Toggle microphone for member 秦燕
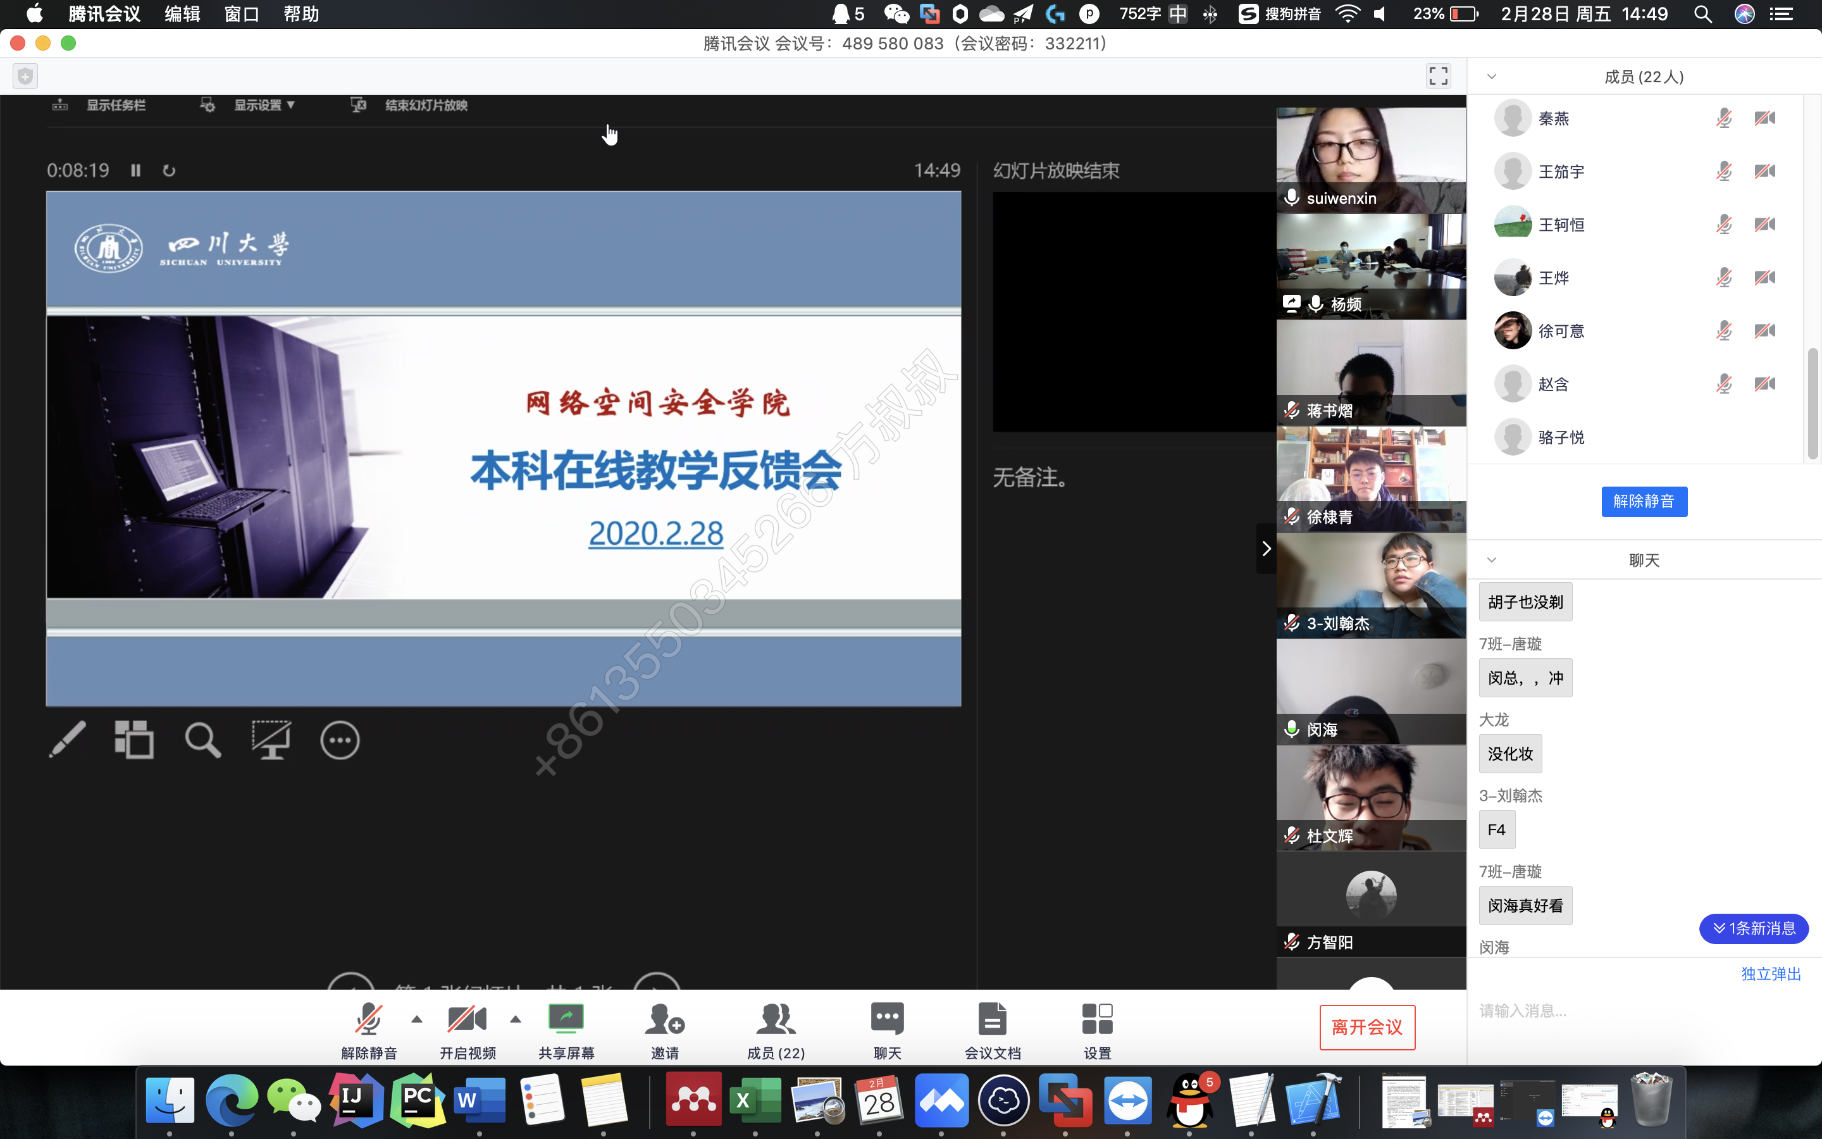 (x=1723, y=118)
